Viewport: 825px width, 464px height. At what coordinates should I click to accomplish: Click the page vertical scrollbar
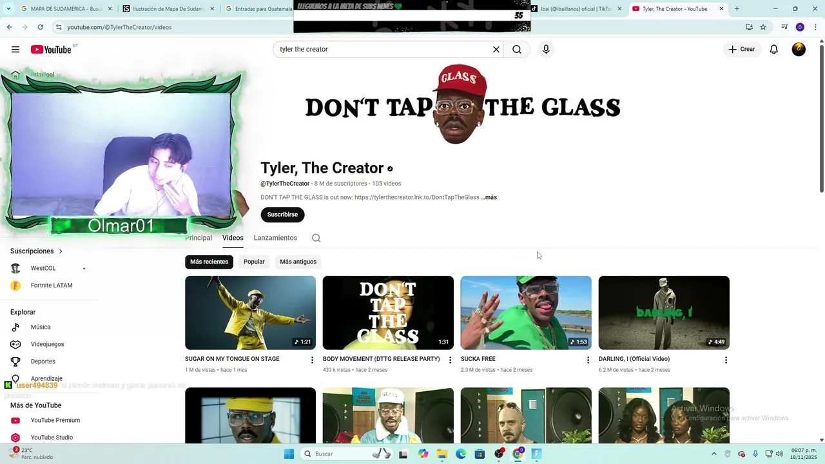point(821,119)
